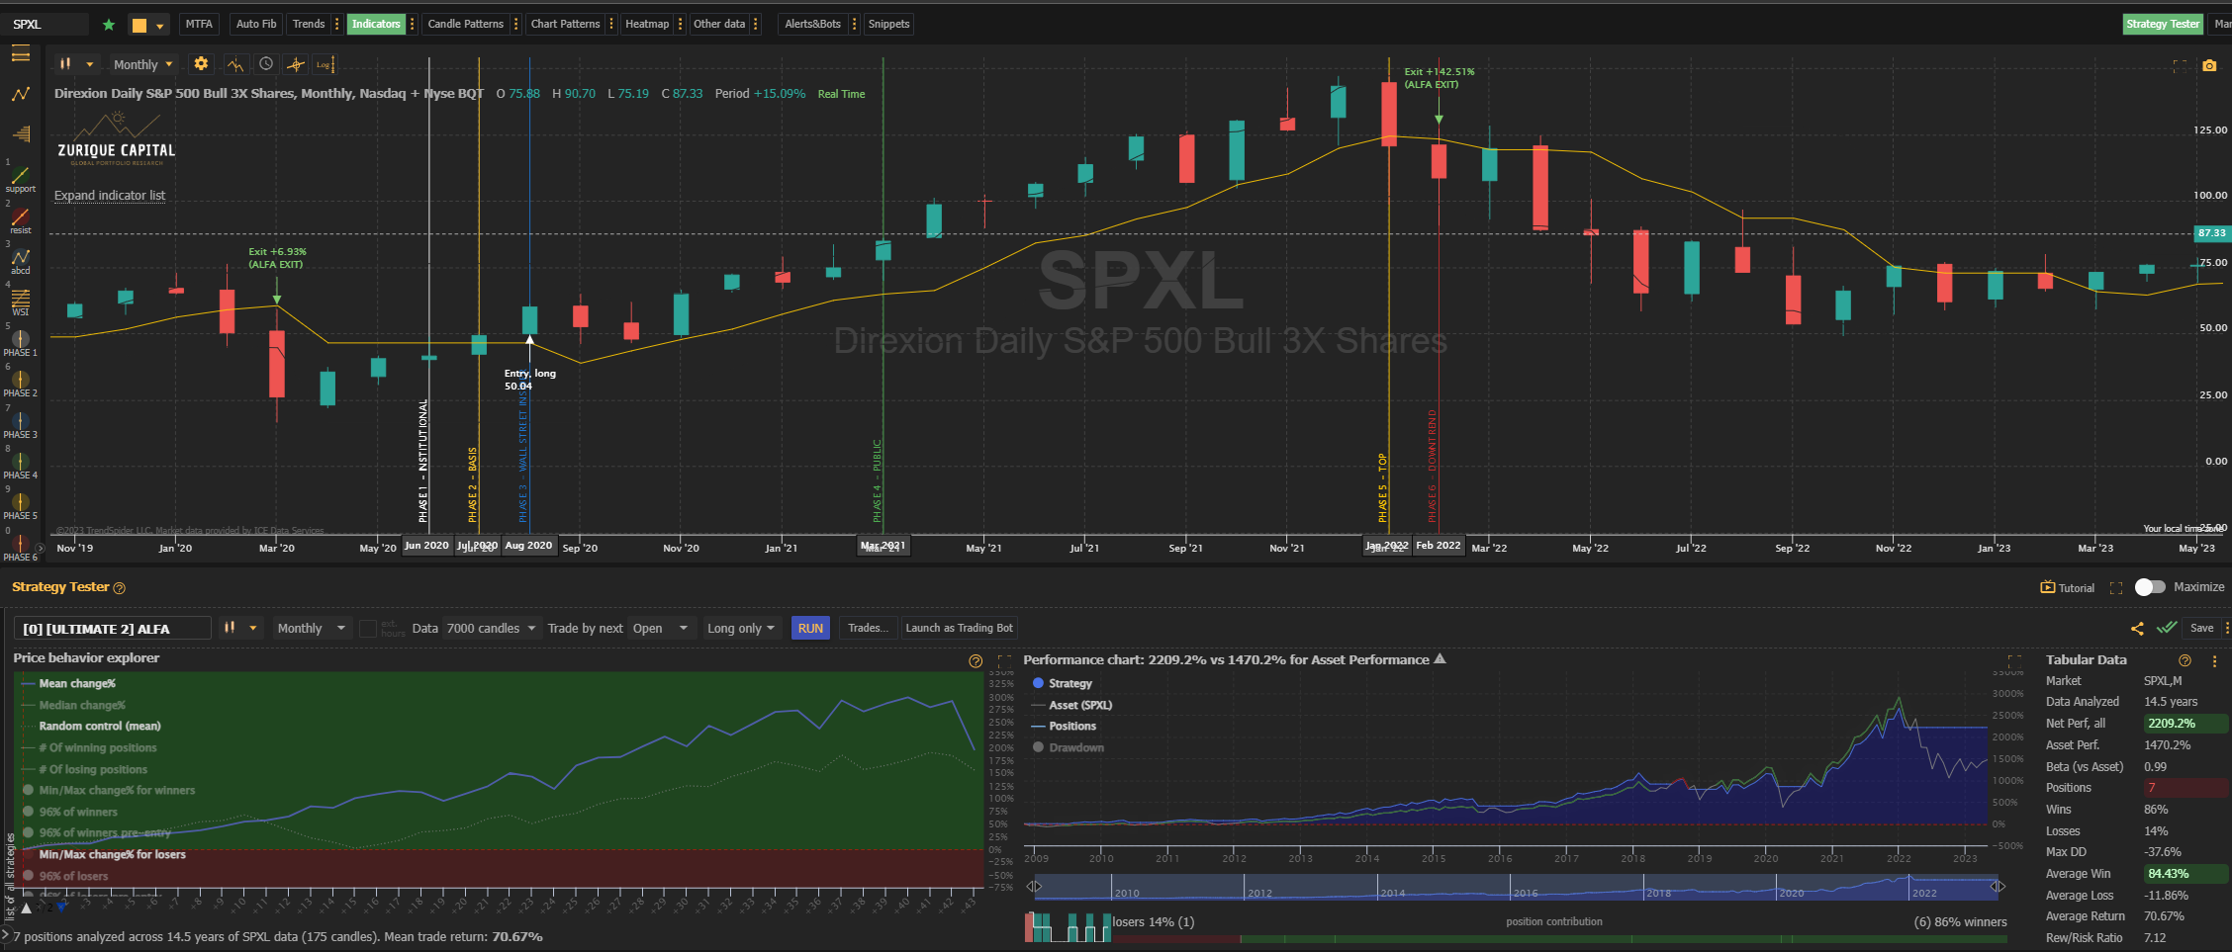The width and height of the screenshot is (2232, 952).
Task: Open the hamburger menu on left sidebar
Action: 21,54
